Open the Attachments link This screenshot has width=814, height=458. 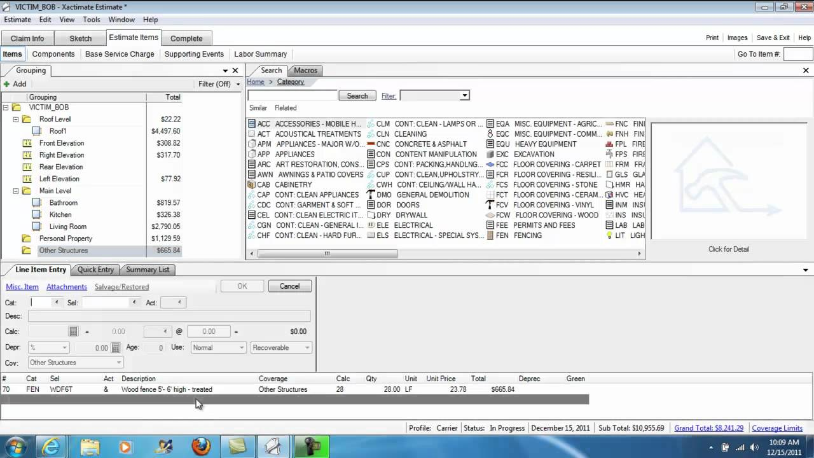(x=67, y=287)
